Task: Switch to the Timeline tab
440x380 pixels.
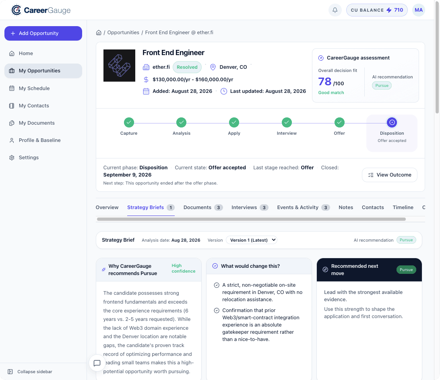Action: tap(403, 207)
